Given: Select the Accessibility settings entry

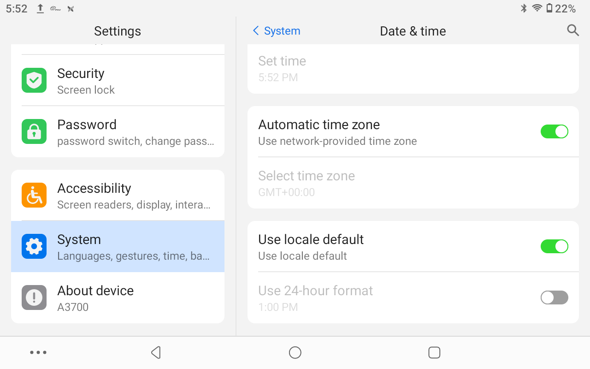Looking at the screenshot, I should tap(134, 196).
